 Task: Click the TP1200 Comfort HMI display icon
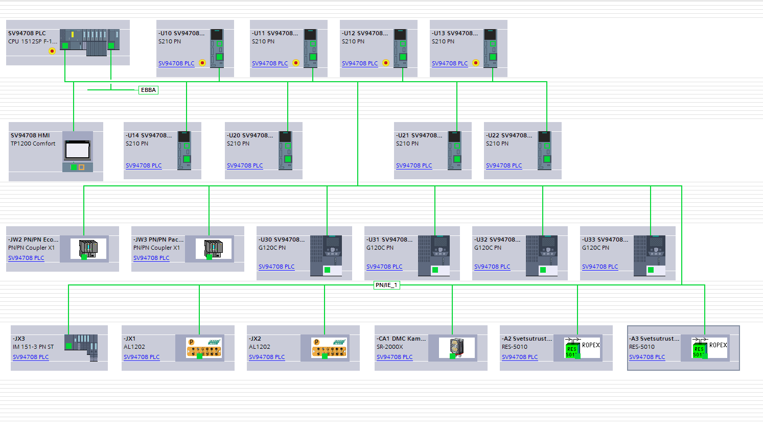pos(77,149)
